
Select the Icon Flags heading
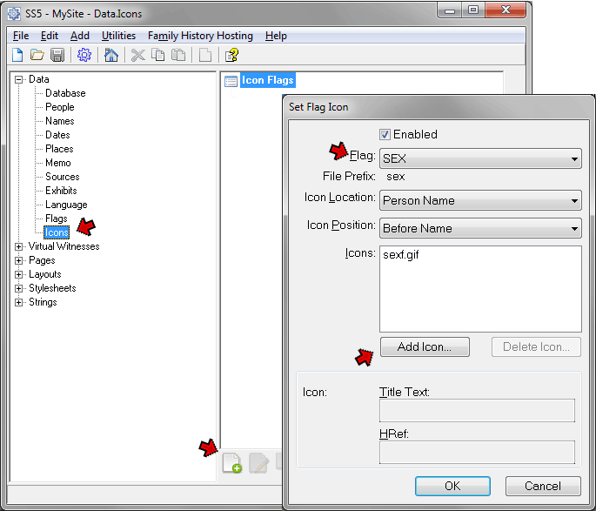pos(268,80)
